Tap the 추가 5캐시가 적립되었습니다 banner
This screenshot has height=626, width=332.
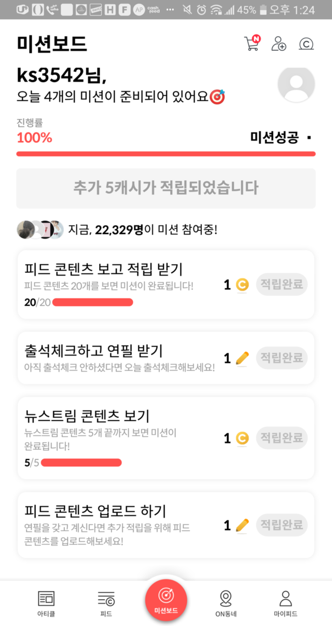point(166,188)
